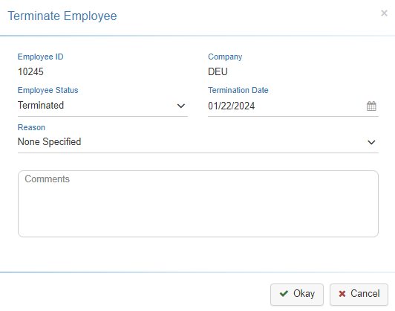Close the Terminate Employee dialog with X
The image size is (395, 311).
click(384, 13)
